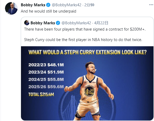Click the 4月22日 date on quoted tweet
Image resolution: width=154 pixels, height=121 pixels.
(x=101, y=23)
